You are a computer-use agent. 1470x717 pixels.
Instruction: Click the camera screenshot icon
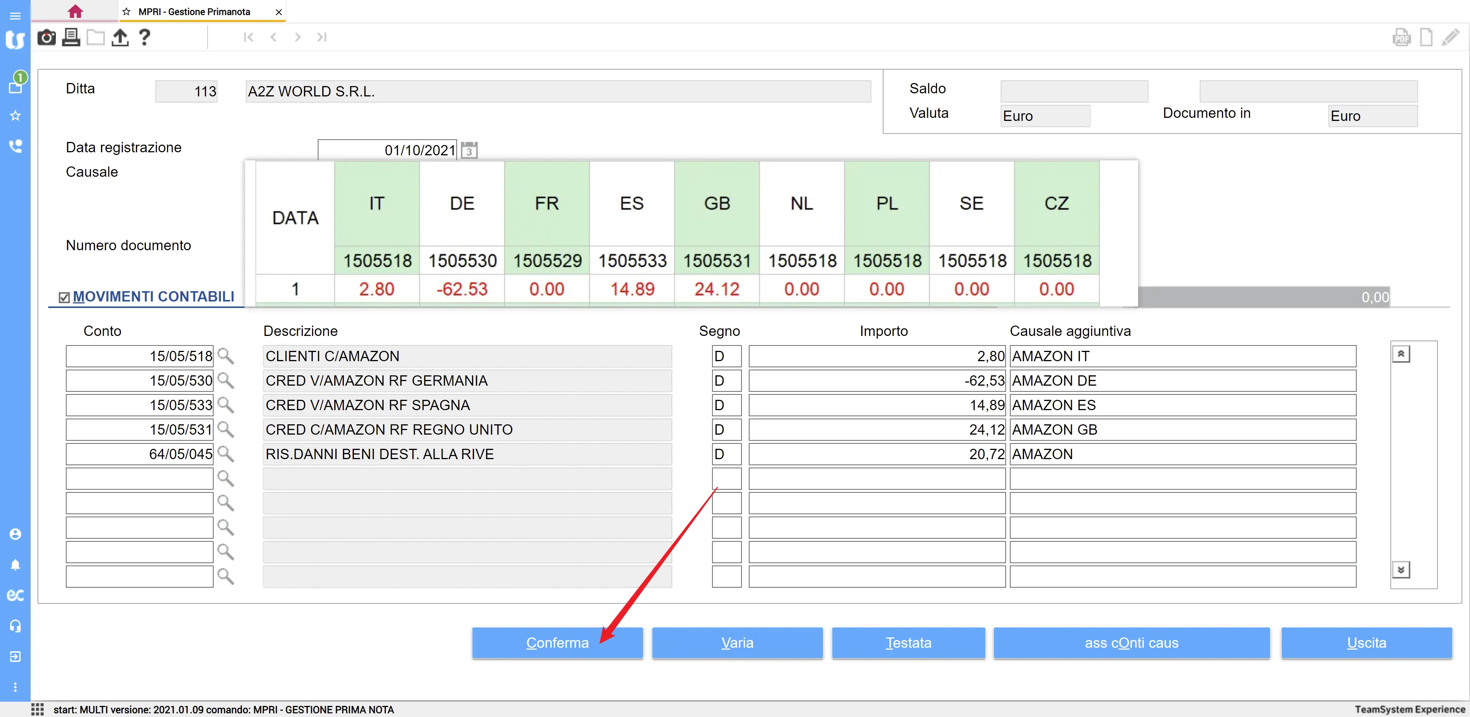tap(46, 37)
